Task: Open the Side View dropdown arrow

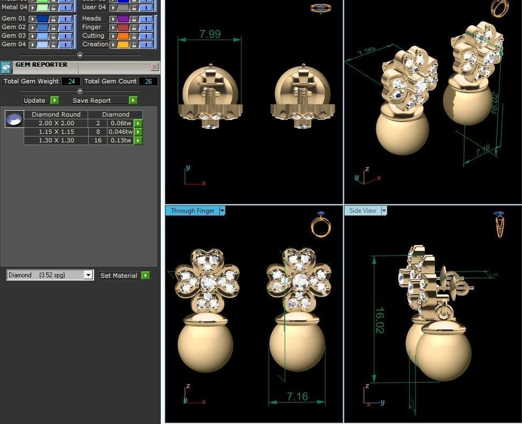Action: pyautogui.click(x=384, y=211)
